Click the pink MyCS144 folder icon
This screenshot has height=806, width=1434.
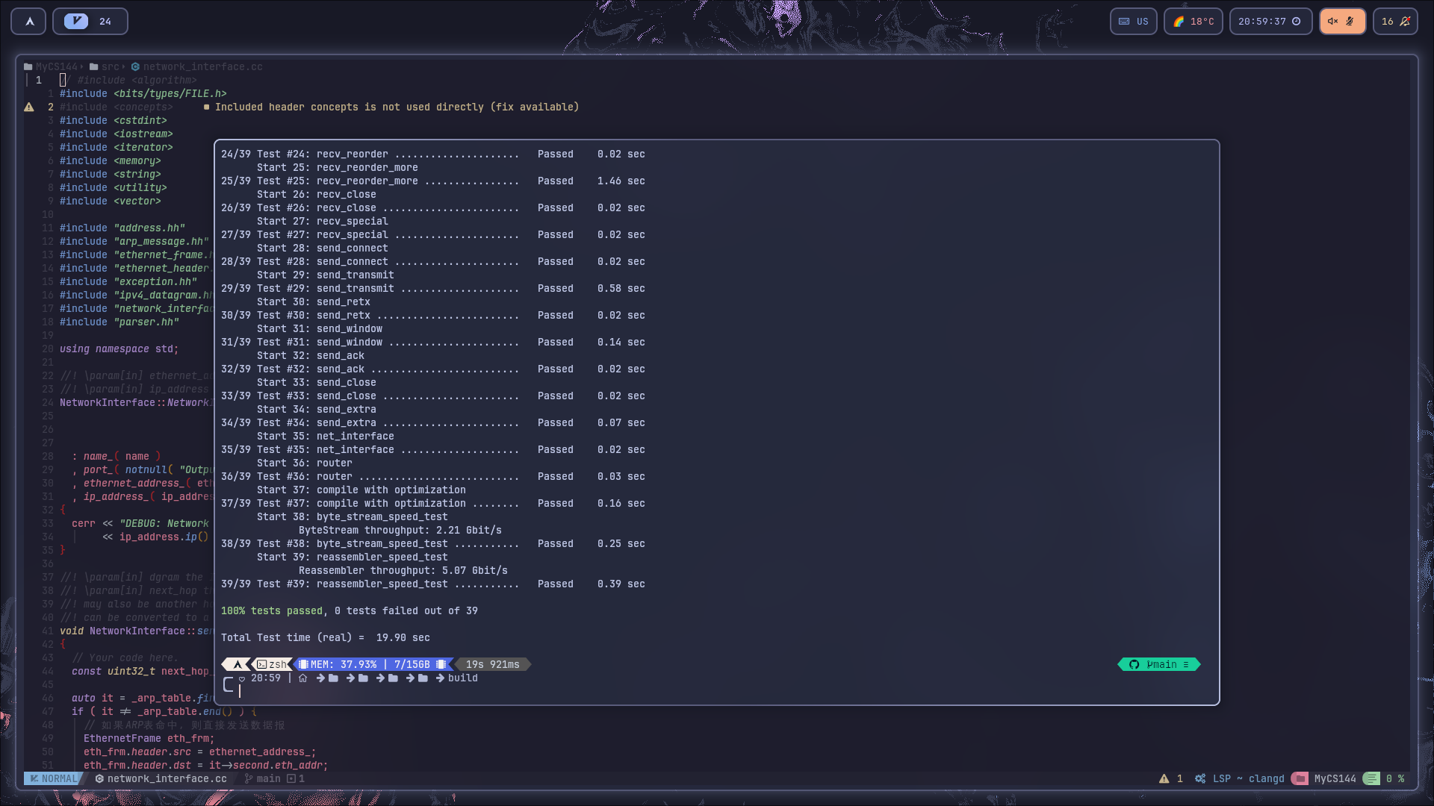[x=1300, y=779]
